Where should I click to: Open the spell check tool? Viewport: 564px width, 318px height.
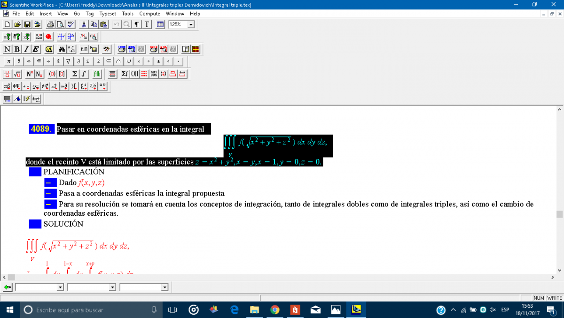pos(71,24)
